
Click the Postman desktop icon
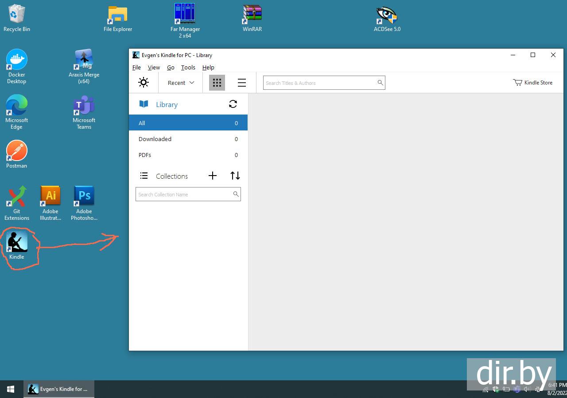17,151
